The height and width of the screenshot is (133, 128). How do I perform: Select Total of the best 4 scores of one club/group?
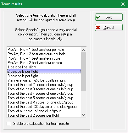pyautogui.click(x=44, y=93)
